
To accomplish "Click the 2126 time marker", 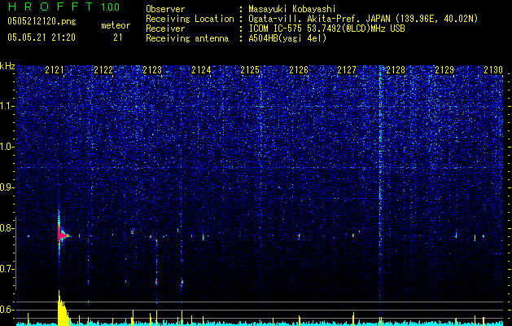I will point(299,70).
